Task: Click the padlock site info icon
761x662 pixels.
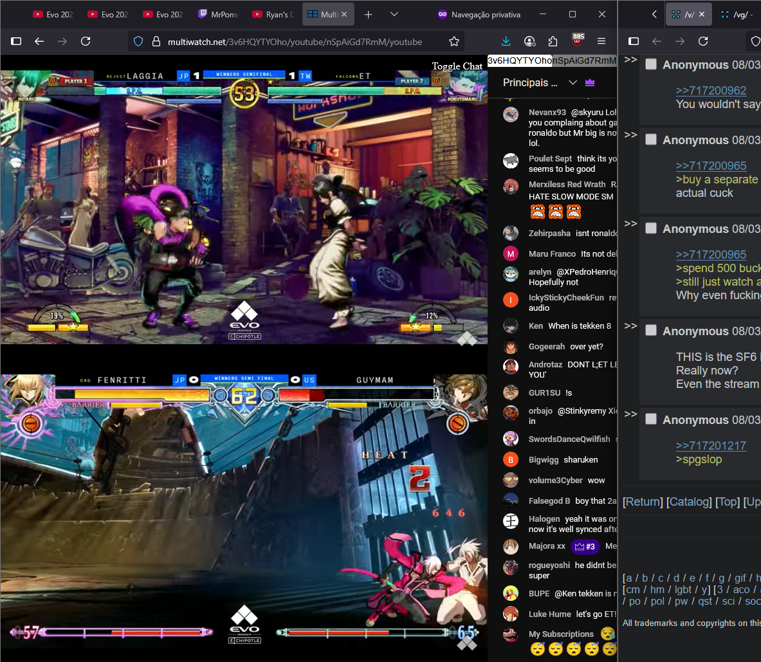Action: pos(156,42)
